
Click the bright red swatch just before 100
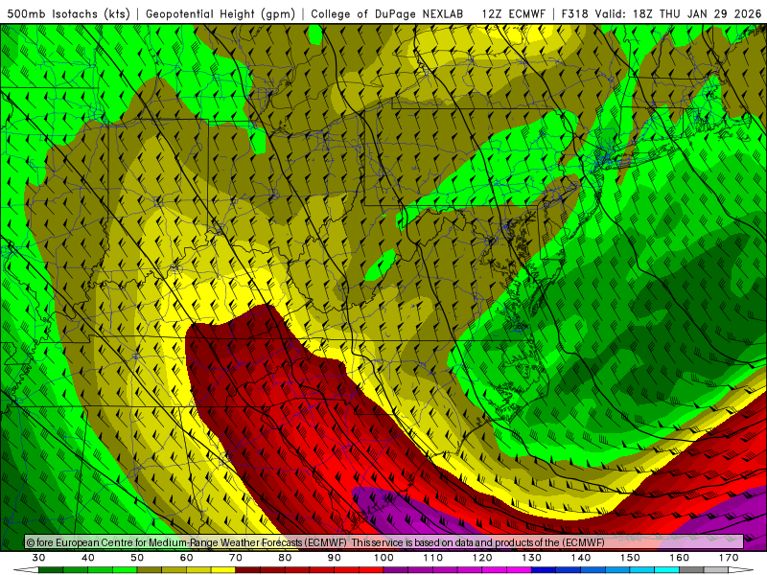371,570
